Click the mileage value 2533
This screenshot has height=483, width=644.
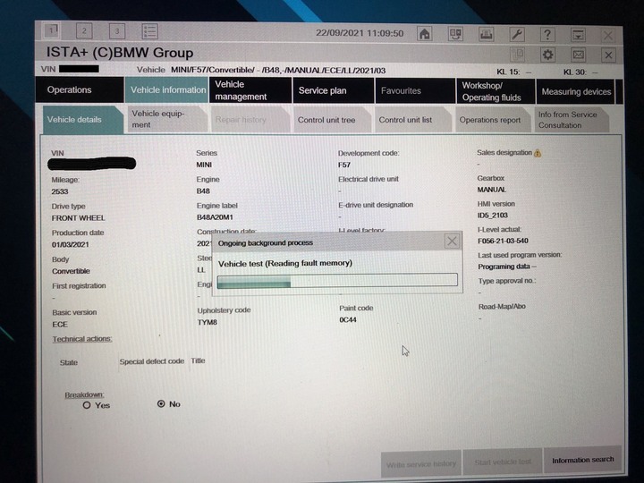[x=60, y=191]
